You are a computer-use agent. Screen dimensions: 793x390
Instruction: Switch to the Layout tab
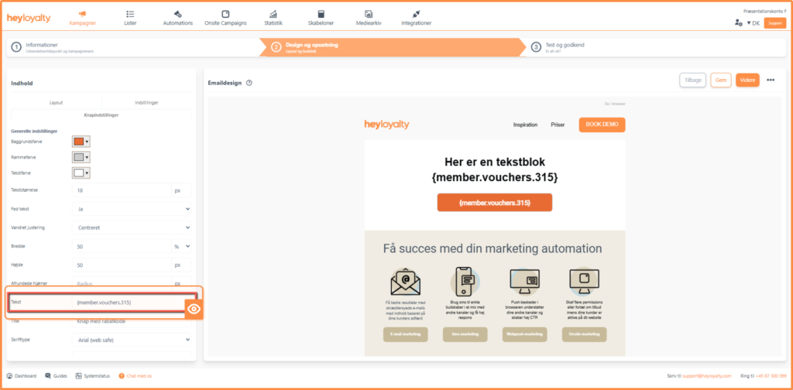(x=56, y=102)
